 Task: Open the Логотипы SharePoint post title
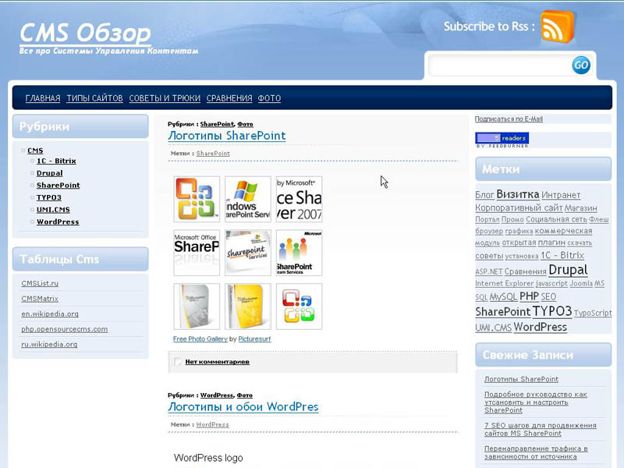pos(227,135)
